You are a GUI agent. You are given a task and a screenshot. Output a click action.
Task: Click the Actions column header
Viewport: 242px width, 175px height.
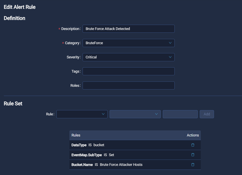pyautogui.click(x=192, y=135)
